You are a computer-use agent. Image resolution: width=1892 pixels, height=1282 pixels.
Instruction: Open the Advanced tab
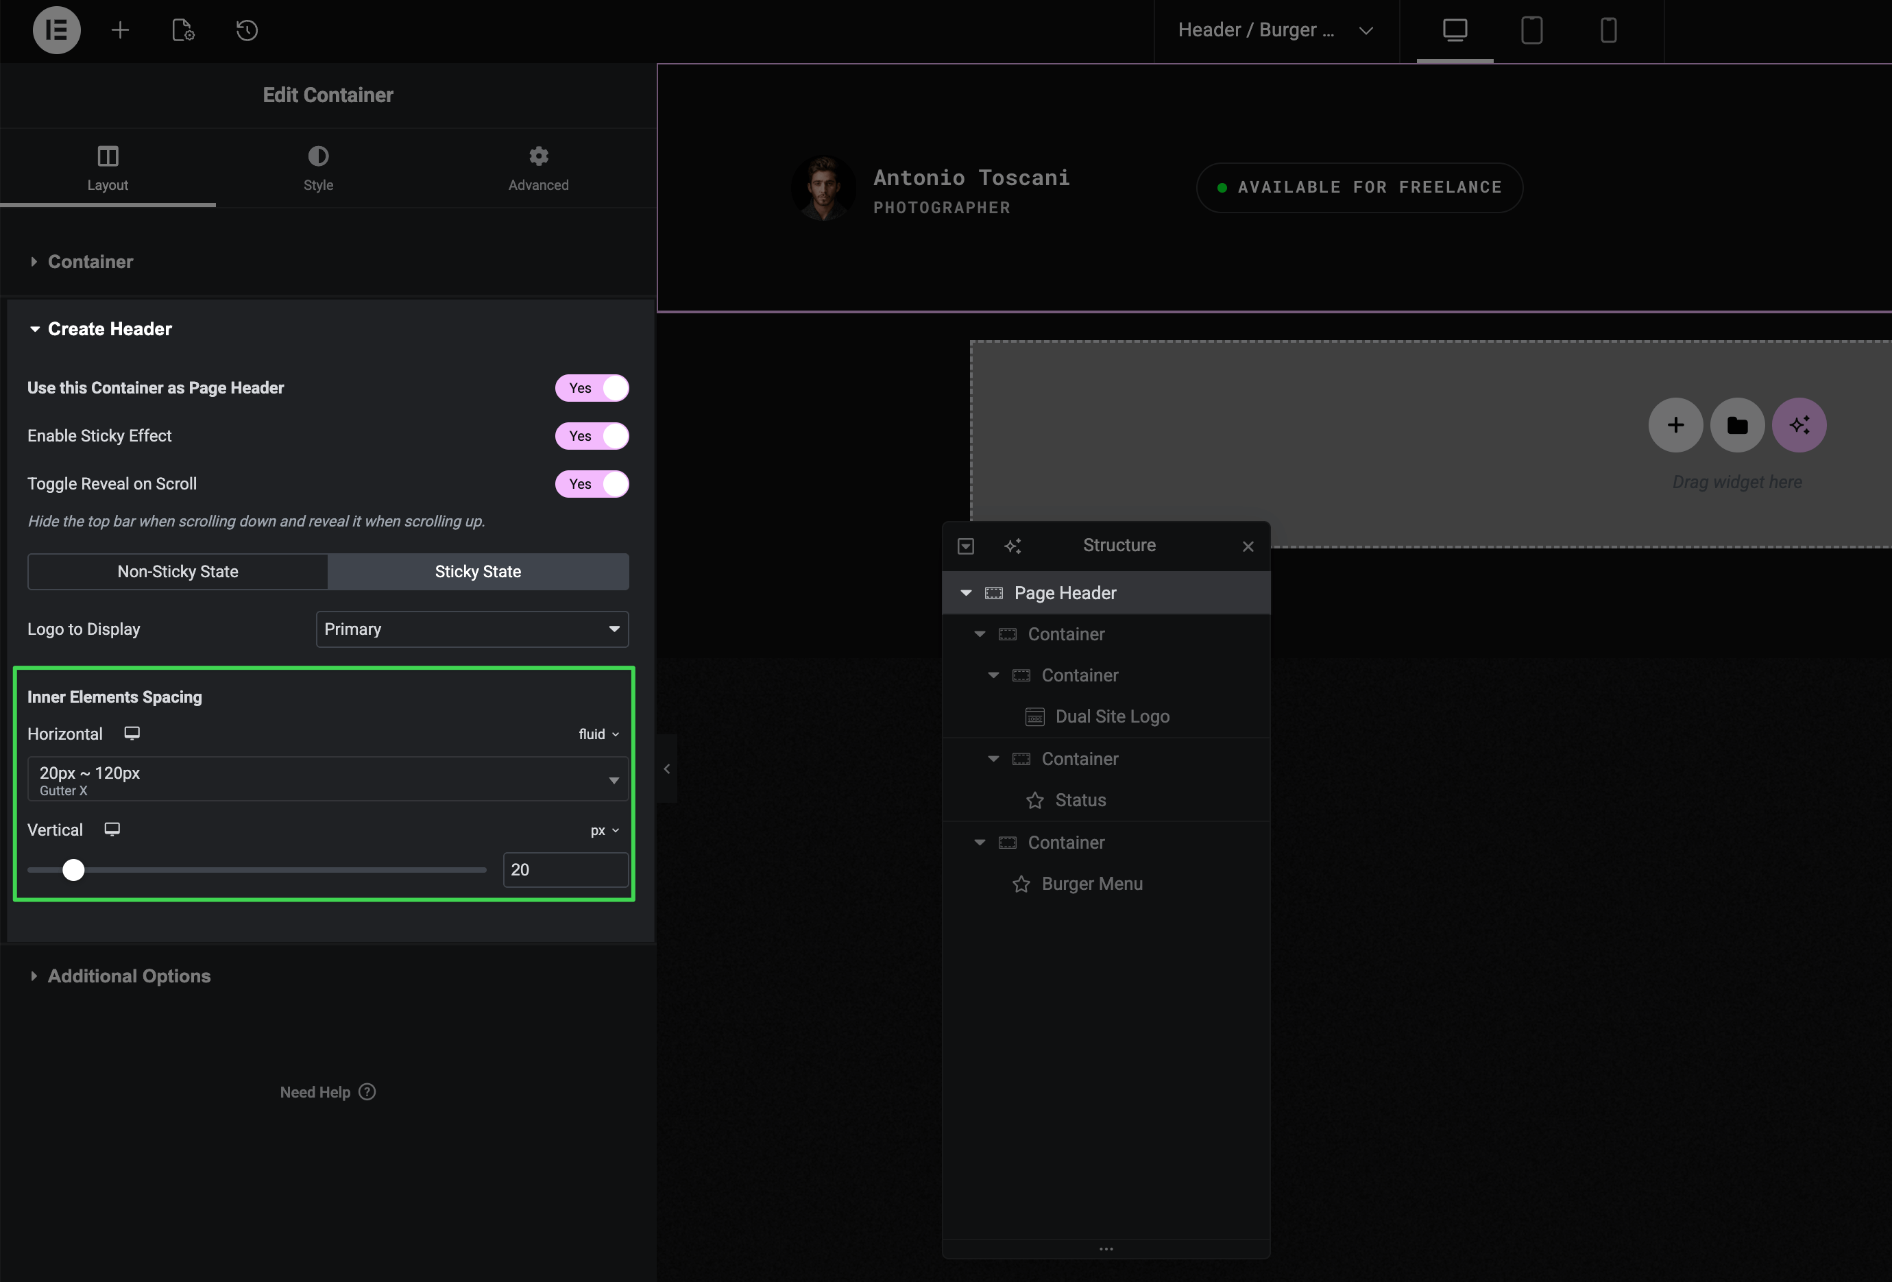pos(538,168)
